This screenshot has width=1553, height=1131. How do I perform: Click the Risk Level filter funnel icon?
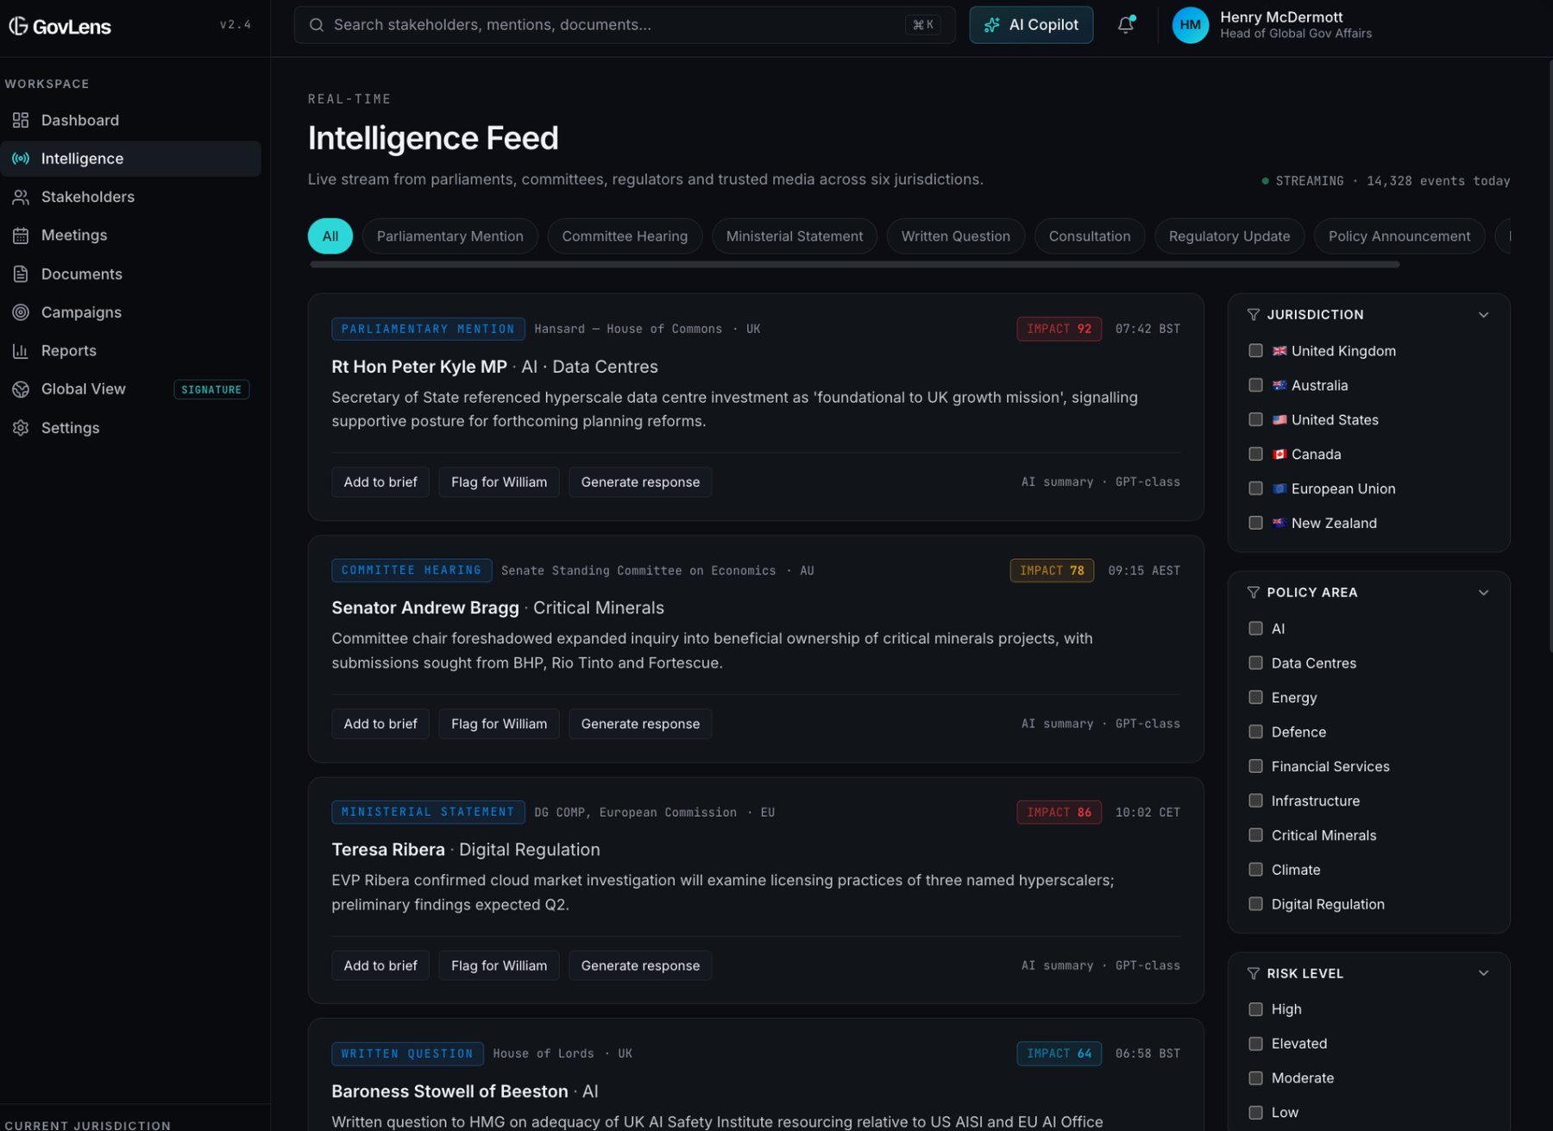(1253, 973)
